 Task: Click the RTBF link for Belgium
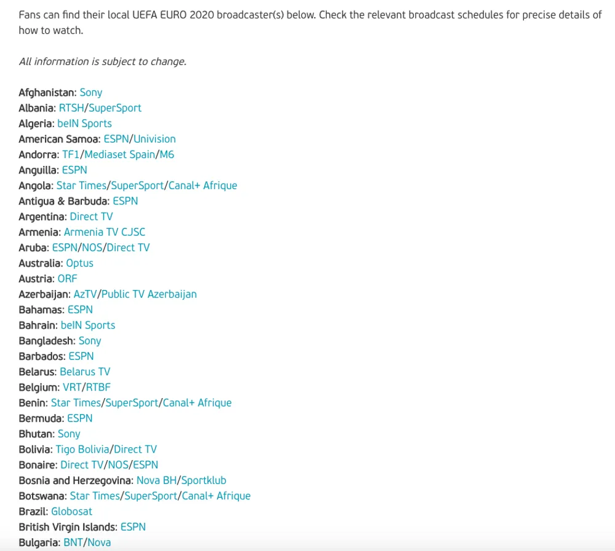point(98,387)
